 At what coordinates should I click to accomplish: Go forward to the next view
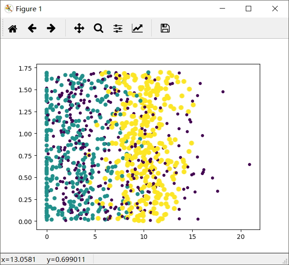click(x=51, y=28)
